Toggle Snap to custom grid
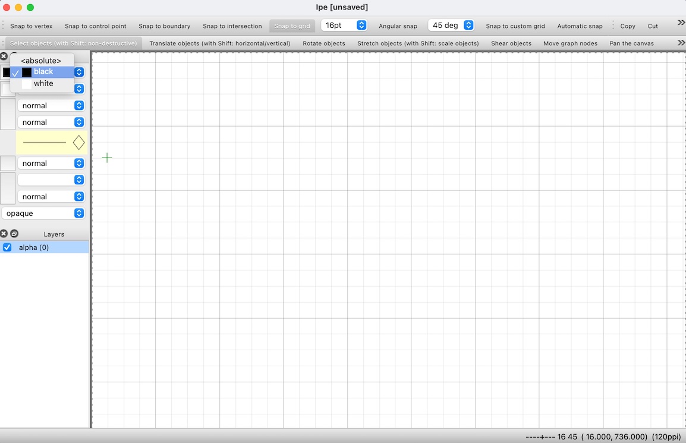 tap(515, 26)
